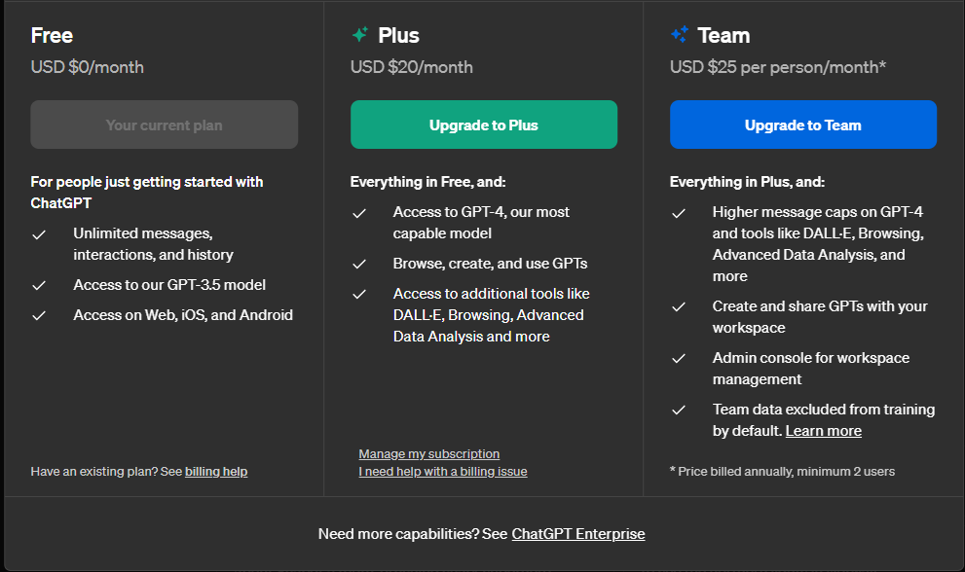The height and width of the screenshot is (572, 965).
Task: Click the Everything in Plus, and: text
Action: 747,182
